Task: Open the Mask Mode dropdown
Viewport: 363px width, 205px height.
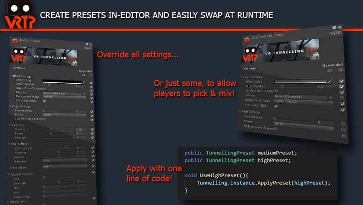Action: tap(65, 167)
